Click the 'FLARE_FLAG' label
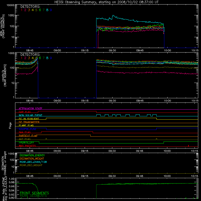The width and height of the screenshot is (201, 201). [26, 125]
